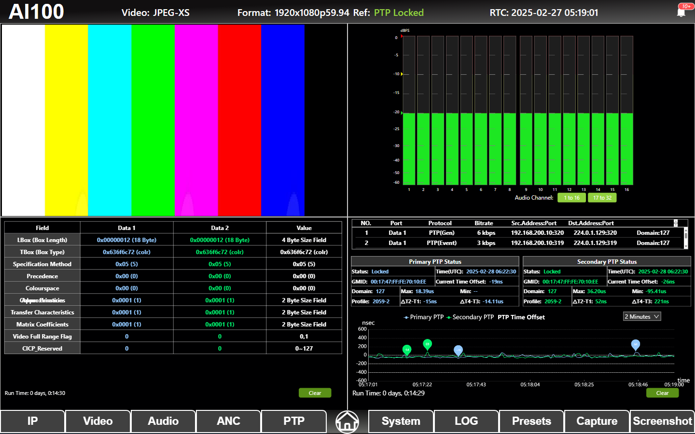Click the AI100 logo
The width and height of the screenshot is (695, 434).
pyautogui.click(x=37, y=12)
